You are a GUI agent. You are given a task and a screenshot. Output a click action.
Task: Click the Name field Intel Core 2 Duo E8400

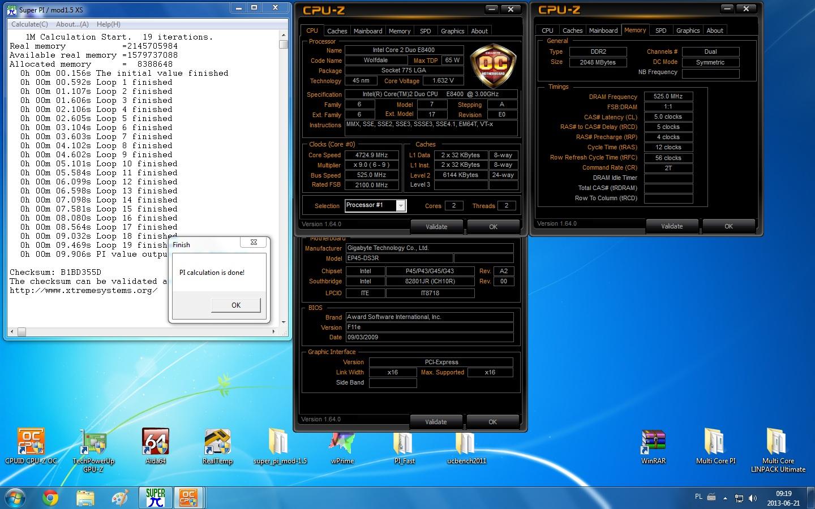click(x=404, y=50)
